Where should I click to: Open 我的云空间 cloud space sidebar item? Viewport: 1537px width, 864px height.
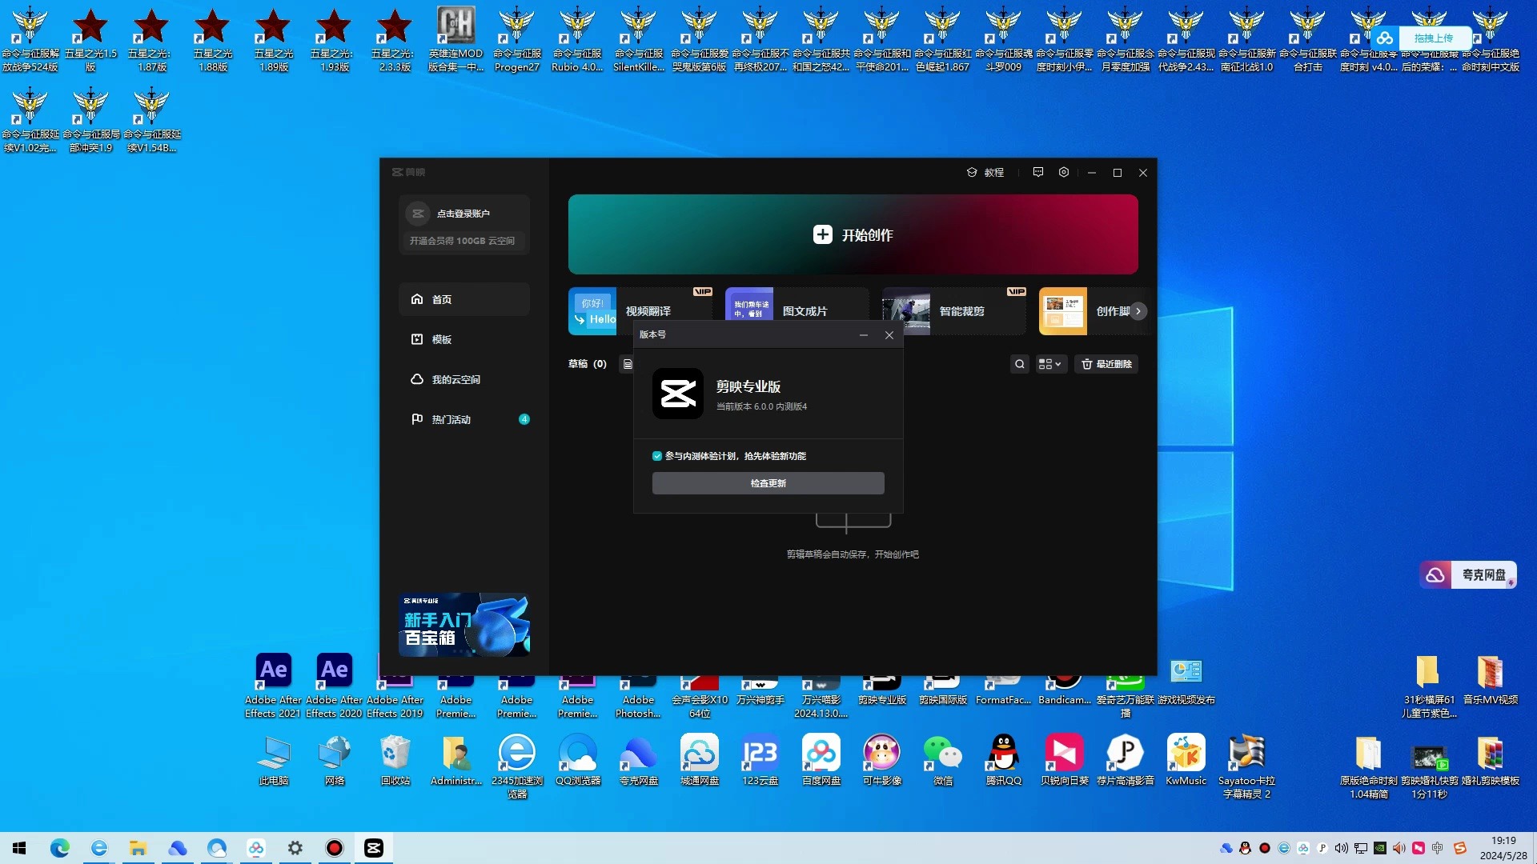pyautogui.click(x=464, y=379)
